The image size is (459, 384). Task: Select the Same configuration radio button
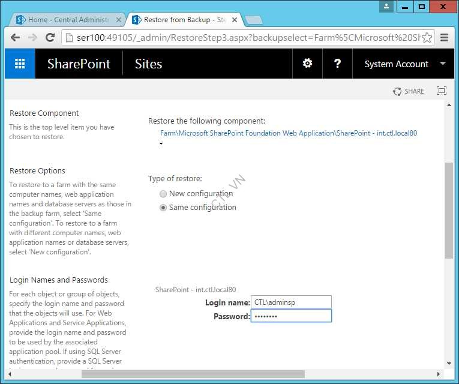[163, 208]
